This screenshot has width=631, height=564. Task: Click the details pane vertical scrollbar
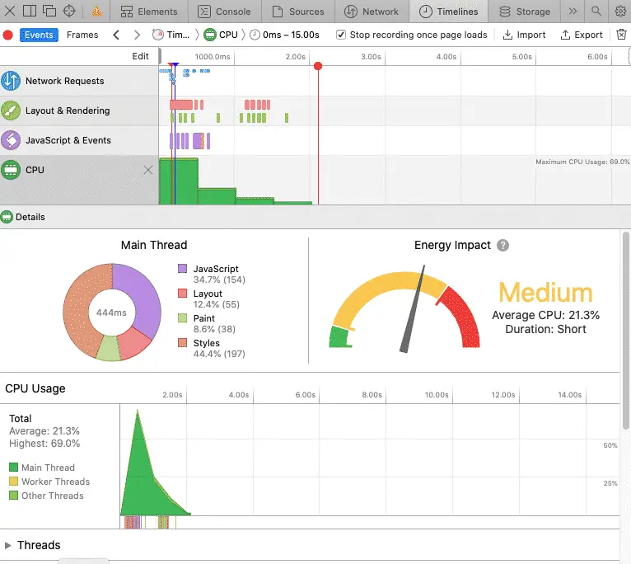626,331
